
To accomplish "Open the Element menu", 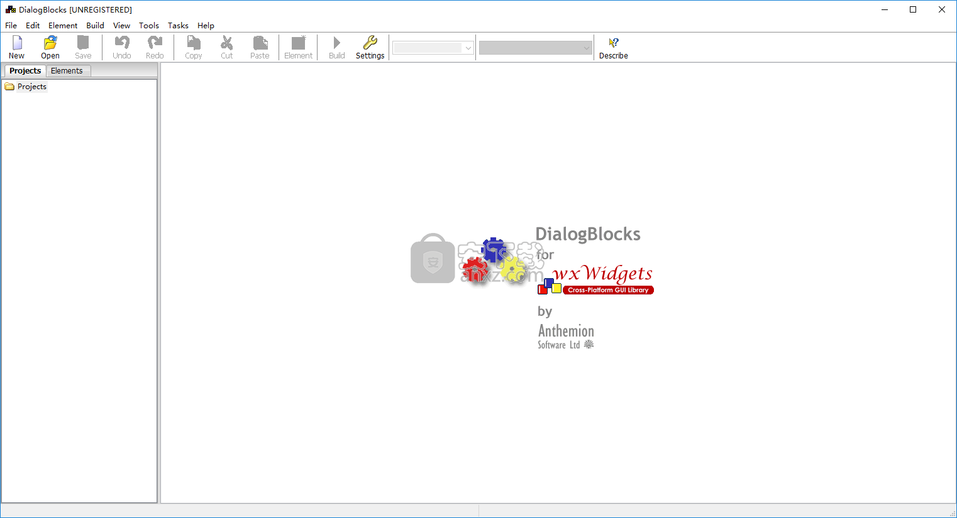I will click(x=63, y=25).
